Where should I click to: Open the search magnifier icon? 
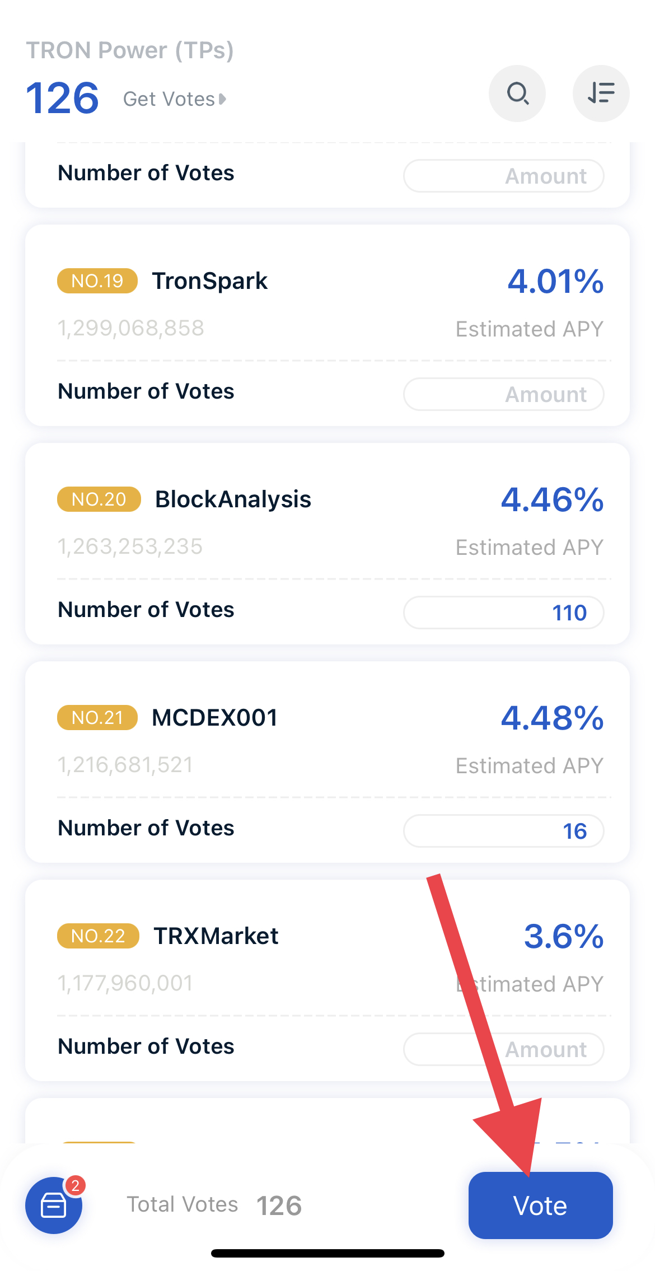click(x=517, y=94)
